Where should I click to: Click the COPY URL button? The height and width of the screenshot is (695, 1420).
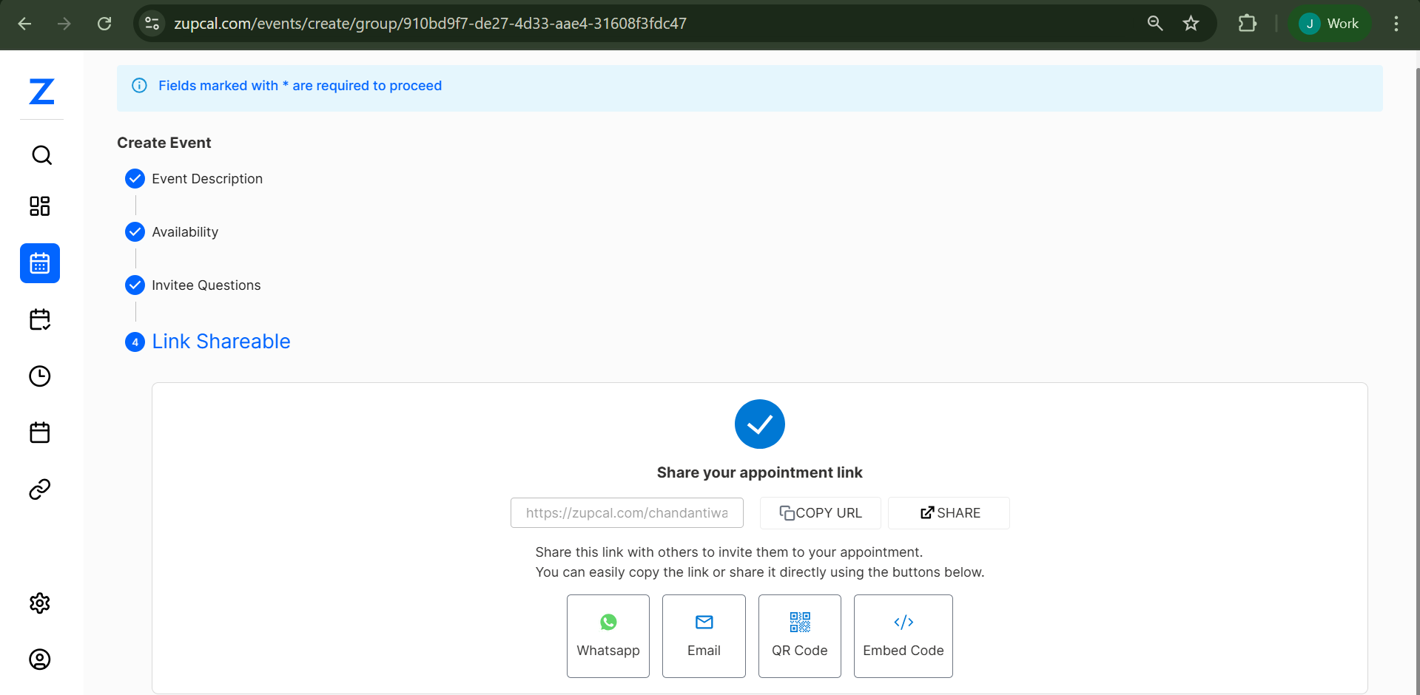click(819, 512)
